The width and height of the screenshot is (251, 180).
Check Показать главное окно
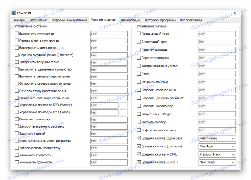tap(139, 90)
